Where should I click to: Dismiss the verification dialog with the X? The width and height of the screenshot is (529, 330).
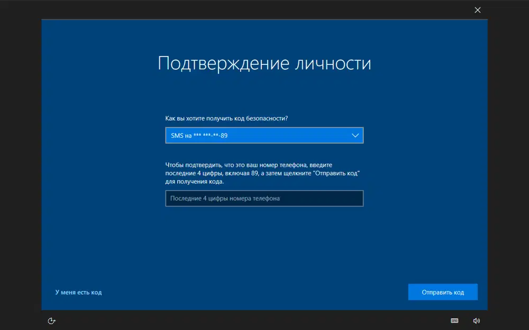478,10
